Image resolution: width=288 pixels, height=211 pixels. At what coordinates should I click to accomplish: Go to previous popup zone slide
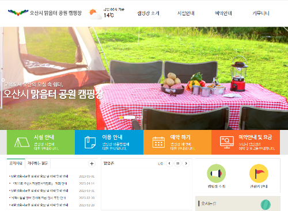[169, 163]
